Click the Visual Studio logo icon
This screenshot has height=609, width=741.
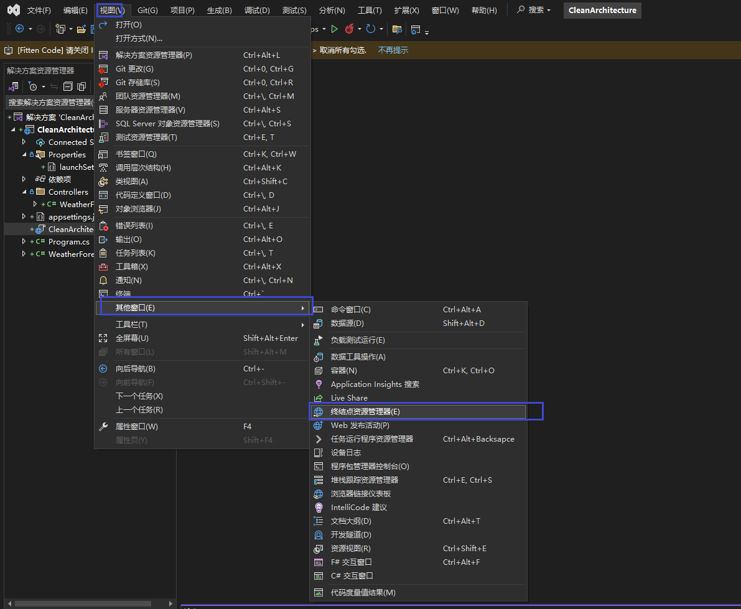(14, 10)
